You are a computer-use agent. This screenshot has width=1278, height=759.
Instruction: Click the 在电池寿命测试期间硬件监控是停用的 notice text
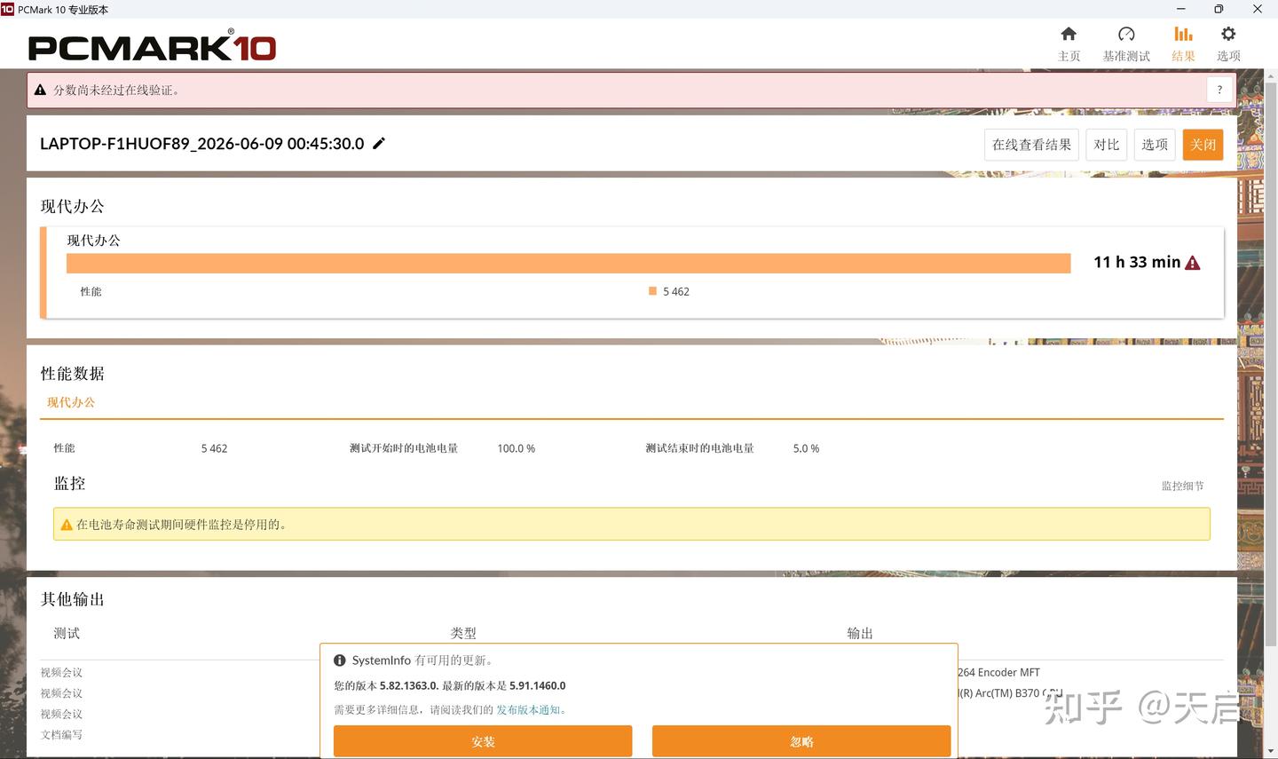pyautogui.click(x=183, y=525)
